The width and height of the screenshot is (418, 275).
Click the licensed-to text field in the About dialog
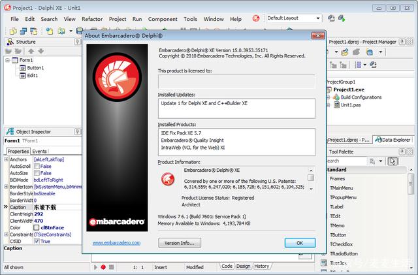click(236, 82)
